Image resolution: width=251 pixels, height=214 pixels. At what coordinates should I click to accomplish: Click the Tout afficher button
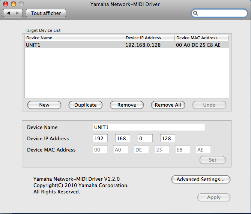(46, 13)
